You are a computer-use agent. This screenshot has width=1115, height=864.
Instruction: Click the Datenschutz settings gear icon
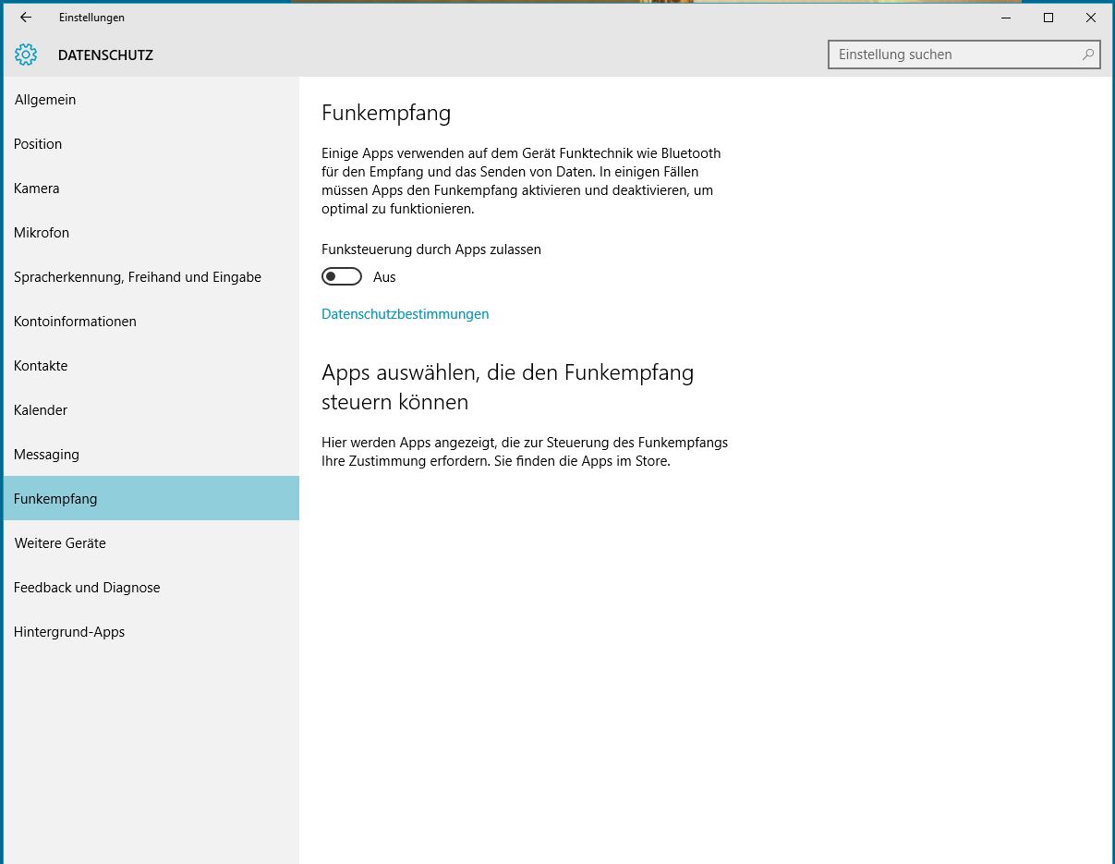click(26, 55)
